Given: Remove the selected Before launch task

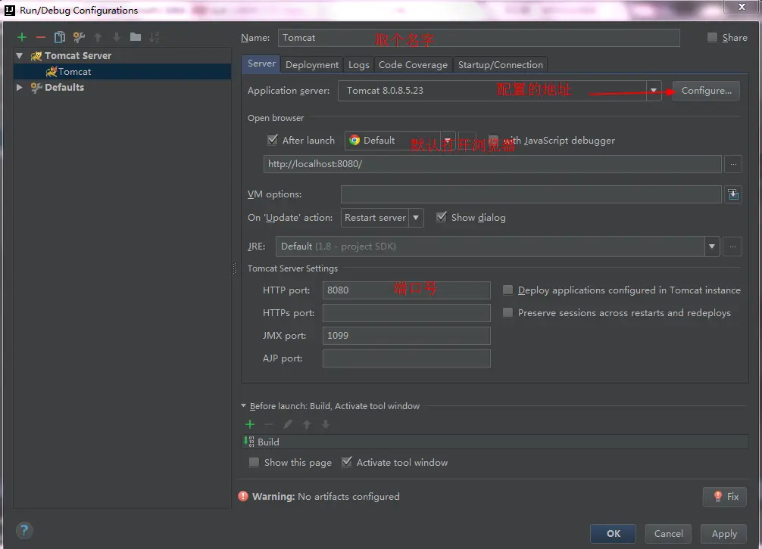Looking at the screenshot, I should 269,424.
